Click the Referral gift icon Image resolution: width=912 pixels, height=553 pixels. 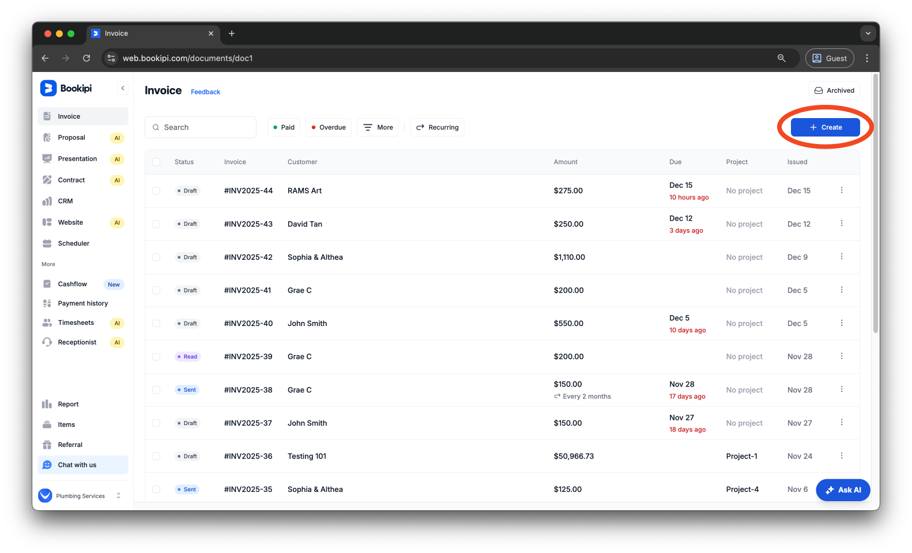coord(47,445)
